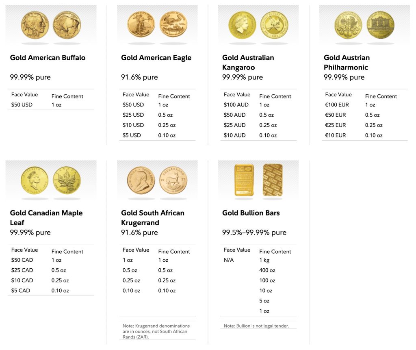Click the Gold Bullion Bars heading
416x350 pixels.
(251, 213)
